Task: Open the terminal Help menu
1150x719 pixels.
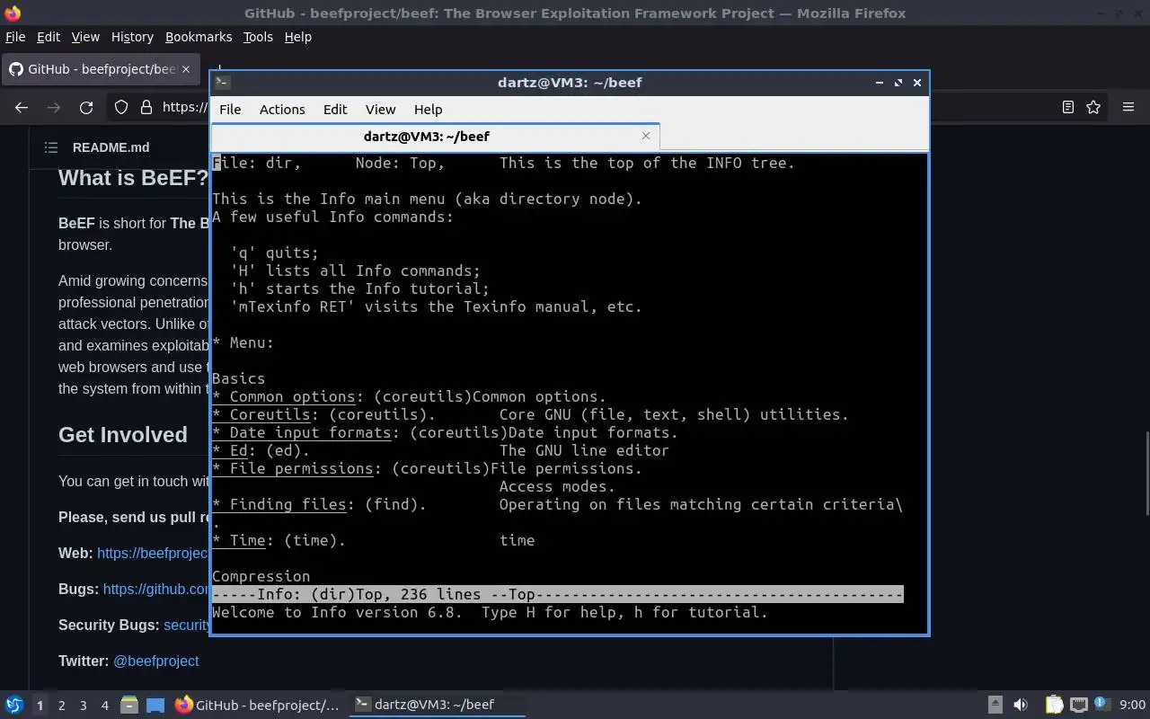Action: coord(428,109)
